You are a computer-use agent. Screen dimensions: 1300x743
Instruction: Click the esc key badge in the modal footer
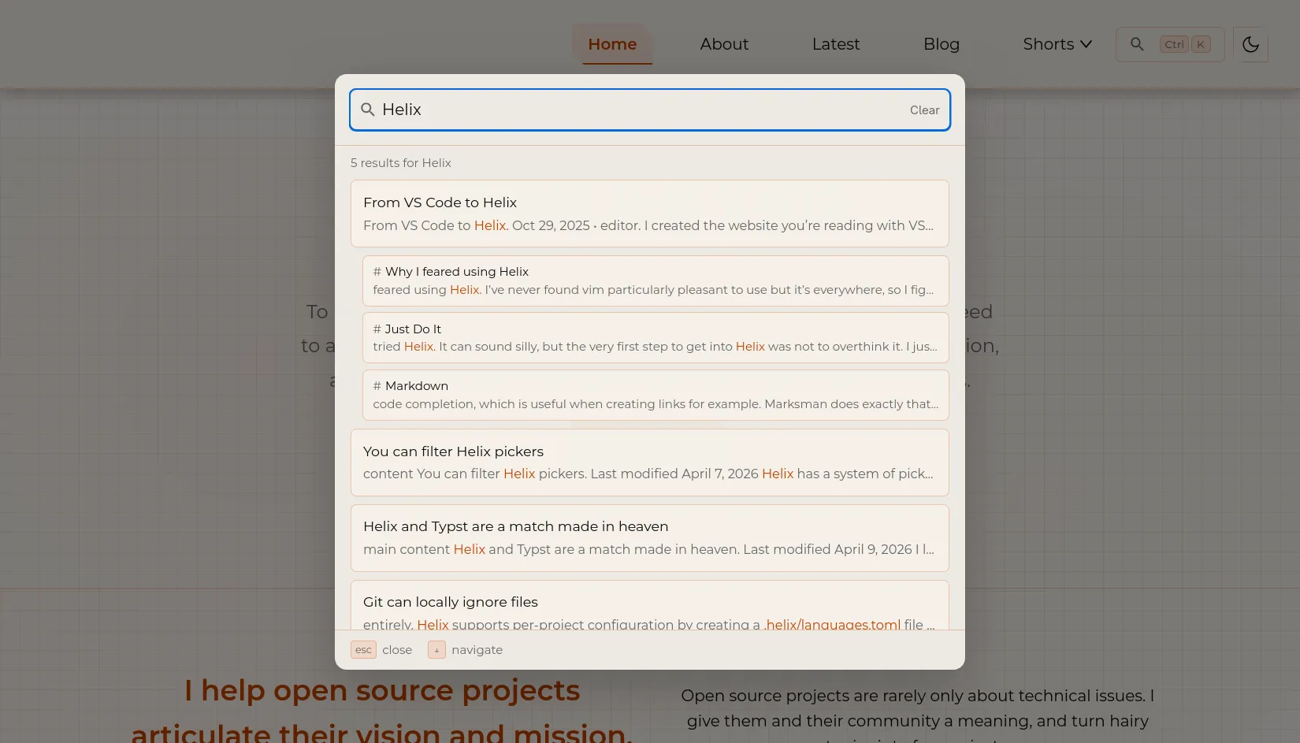click(363, 649)
